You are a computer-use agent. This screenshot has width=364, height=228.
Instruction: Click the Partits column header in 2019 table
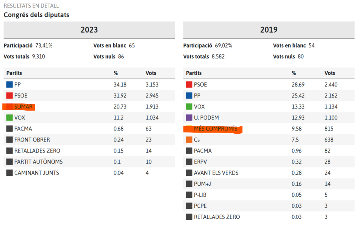click(x=194, y=73)
